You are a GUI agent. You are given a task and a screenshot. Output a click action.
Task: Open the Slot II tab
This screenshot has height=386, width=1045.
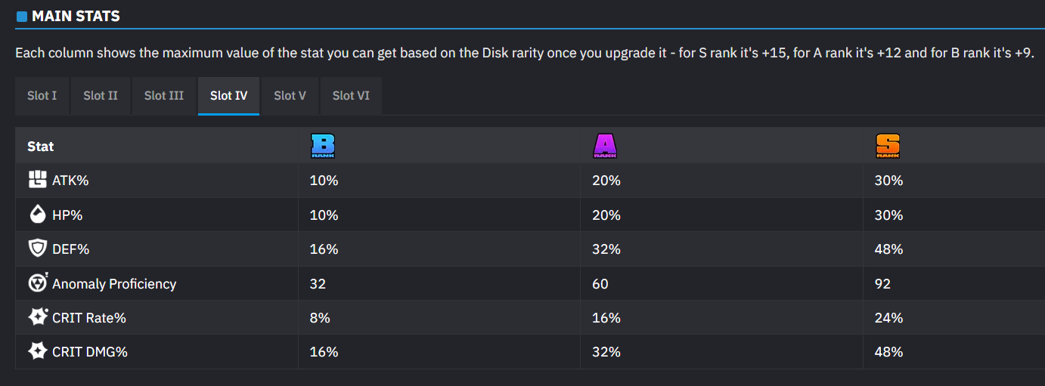[101, 96]
